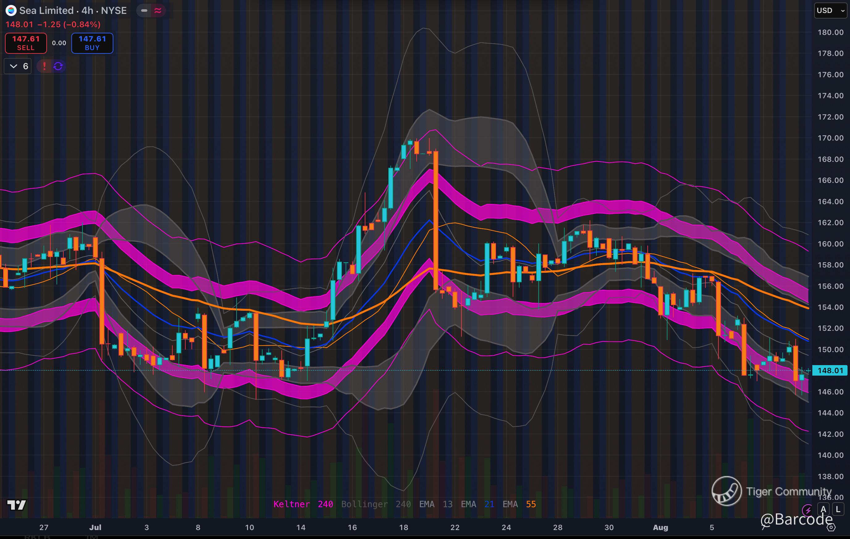
Task: Click the purple refresh sync icon
Action: (x=58, y=66)
